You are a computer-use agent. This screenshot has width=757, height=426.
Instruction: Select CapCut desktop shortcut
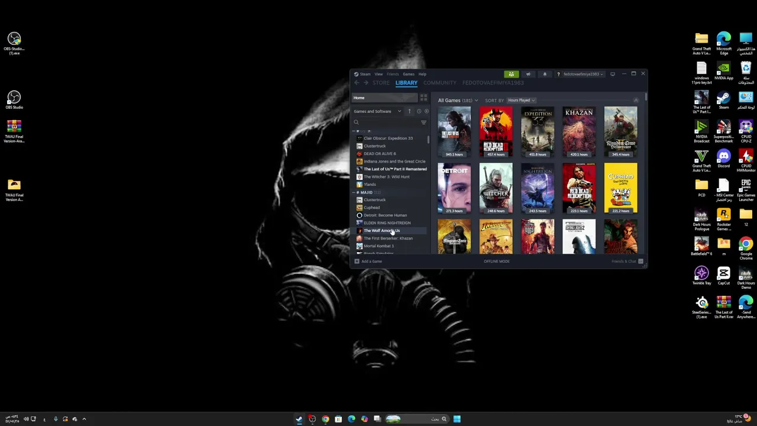click(x=724, y=276)
